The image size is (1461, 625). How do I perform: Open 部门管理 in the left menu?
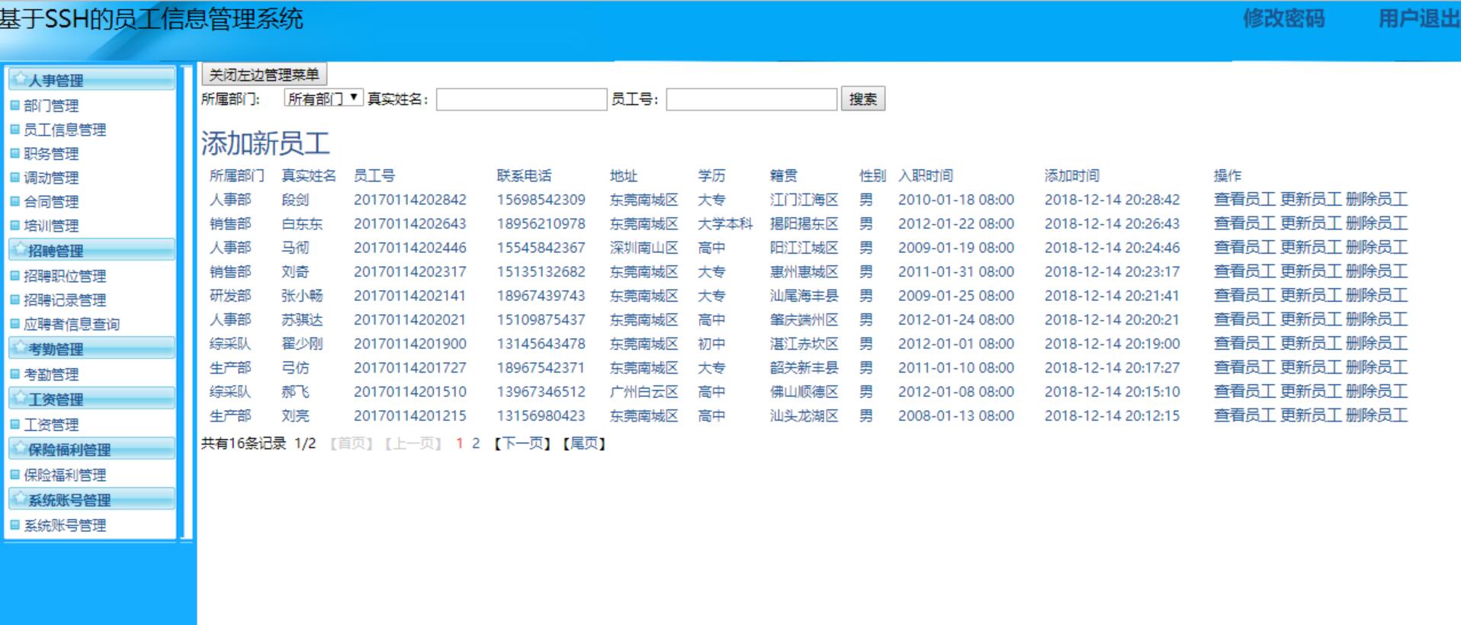[51, 106]
